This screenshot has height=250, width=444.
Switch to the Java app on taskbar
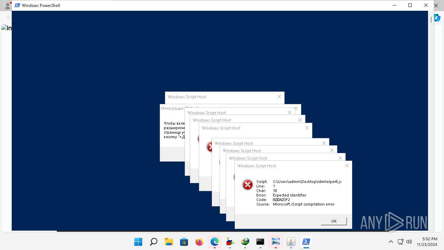click(291, 242)
